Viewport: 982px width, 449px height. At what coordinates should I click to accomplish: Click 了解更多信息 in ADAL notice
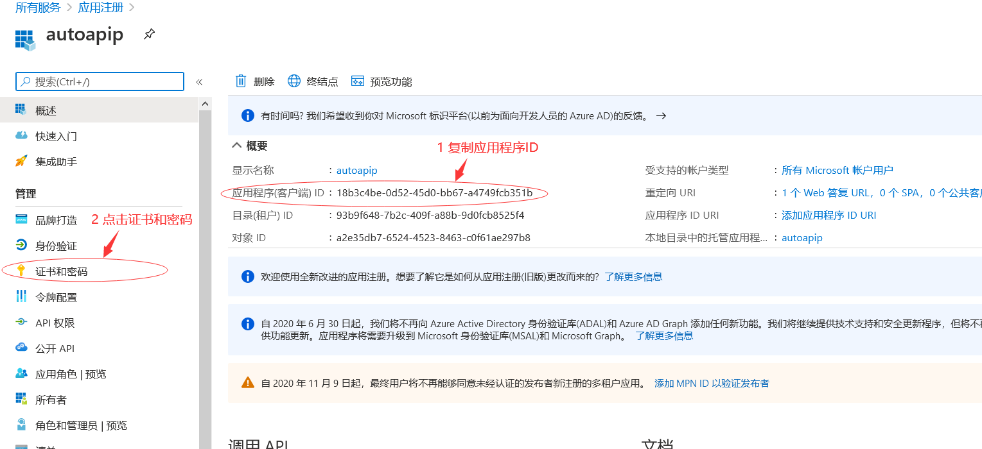[664, 335]
